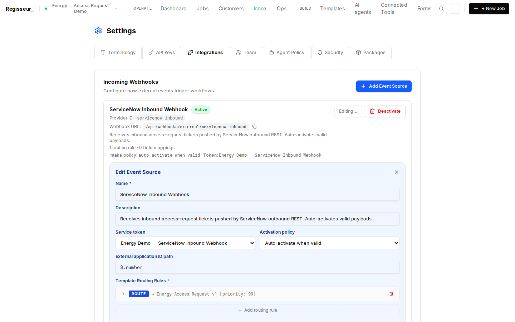Delete the Energy Access Request routing rule

pos(391,294)
